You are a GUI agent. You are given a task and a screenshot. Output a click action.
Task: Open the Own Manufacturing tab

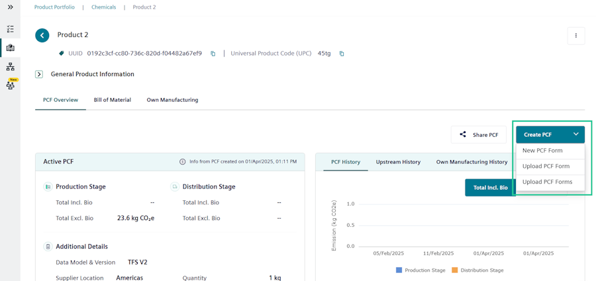172,100
